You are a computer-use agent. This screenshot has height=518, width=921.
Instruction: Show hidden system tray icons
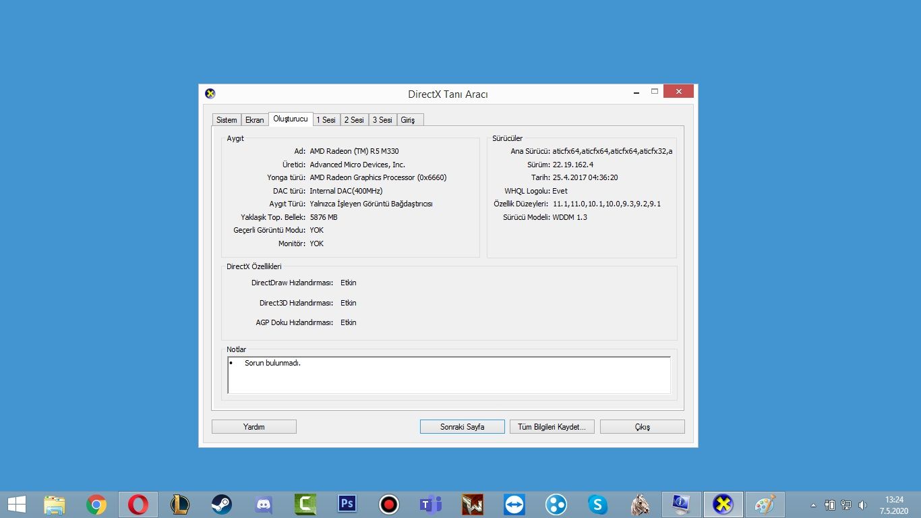(x=813, y=505)
